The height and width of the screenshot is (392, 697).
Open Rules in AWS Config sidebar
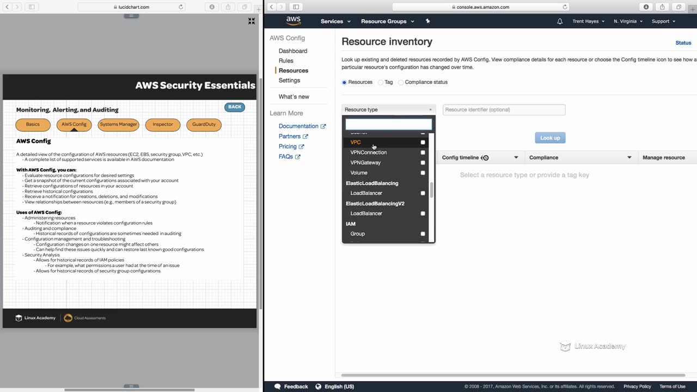[286, 61]
